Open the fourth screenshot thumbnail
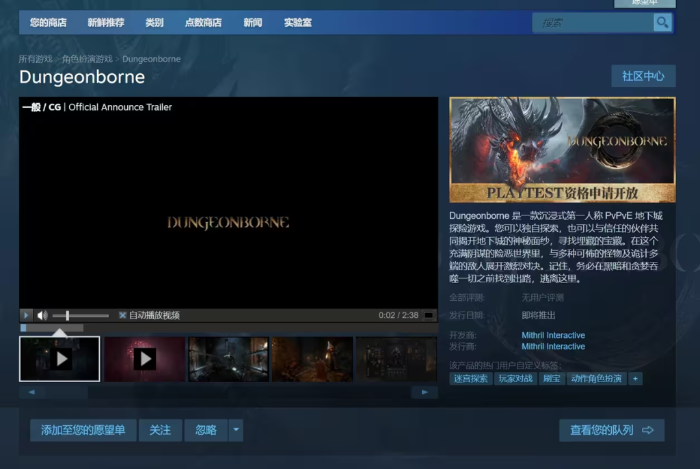 (x=312, y=359)
